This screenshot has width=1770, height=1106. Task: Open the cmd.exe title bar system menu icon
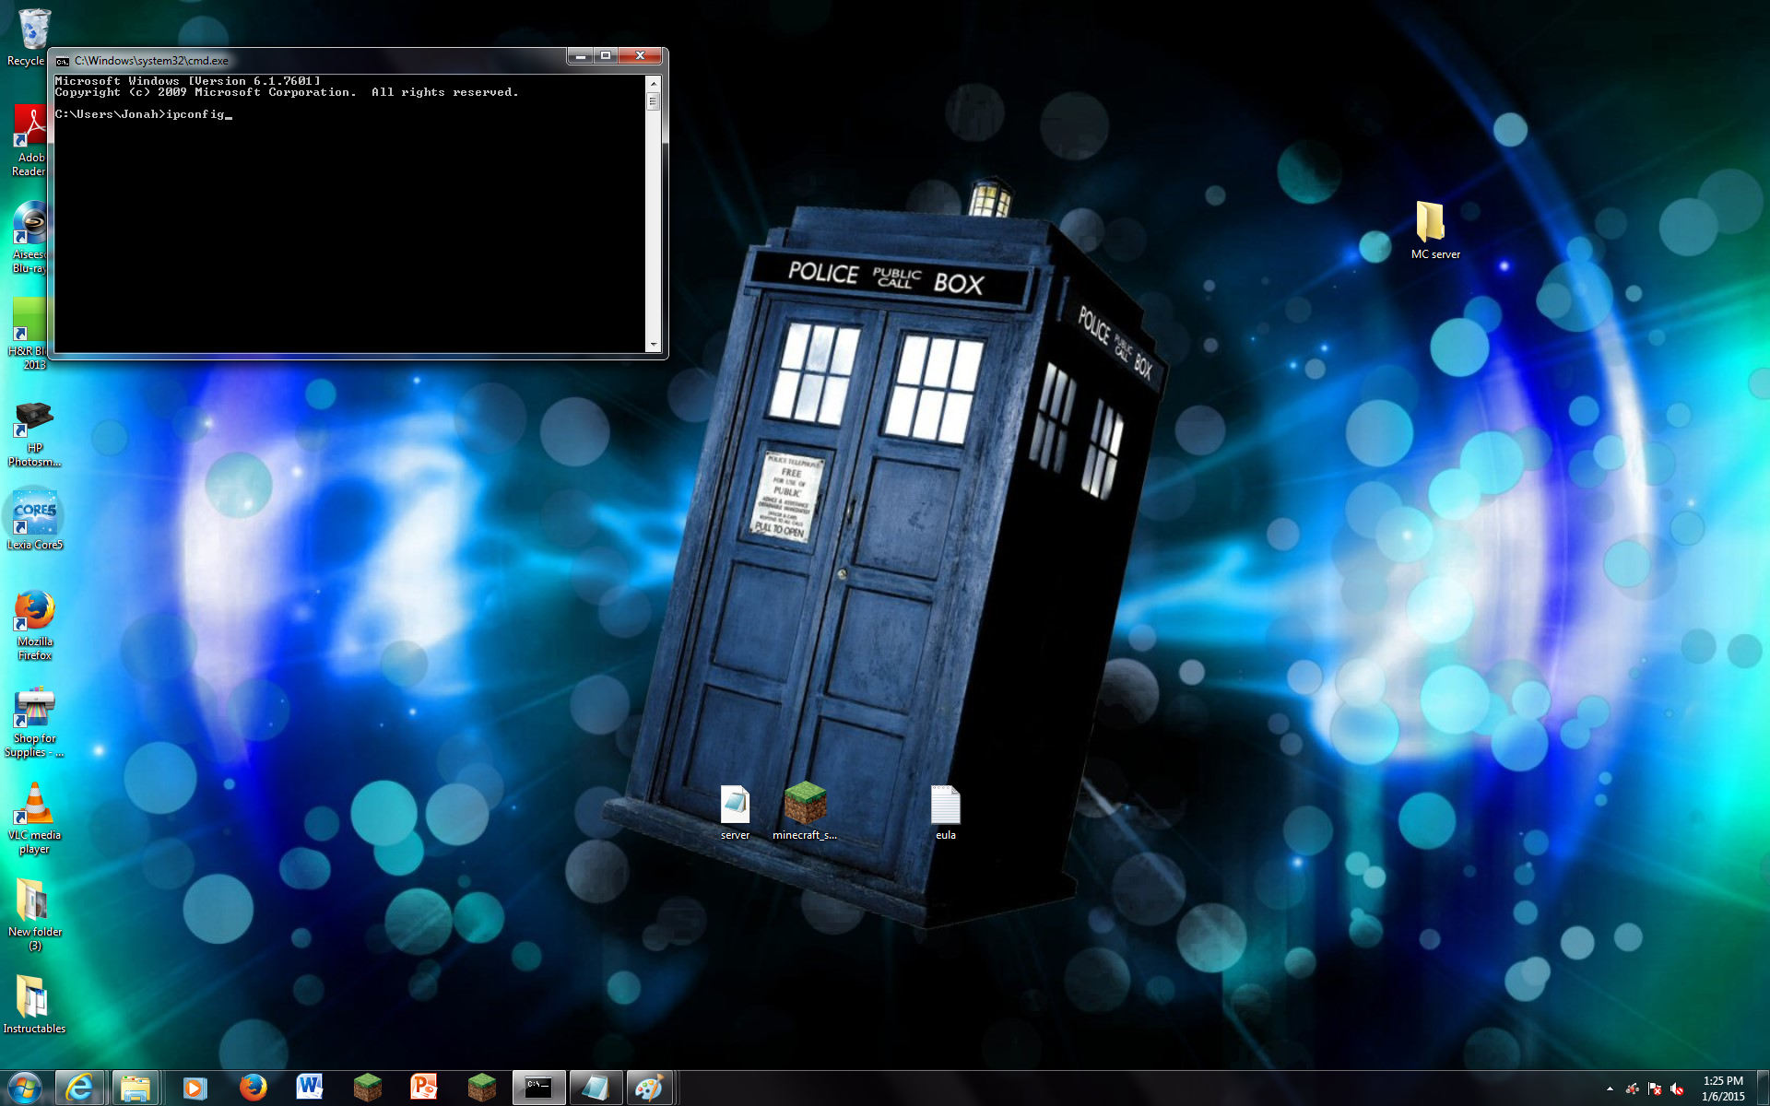[x=63, y=61]
